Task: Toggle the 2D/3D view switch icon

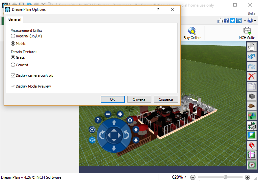Action: 252,125
